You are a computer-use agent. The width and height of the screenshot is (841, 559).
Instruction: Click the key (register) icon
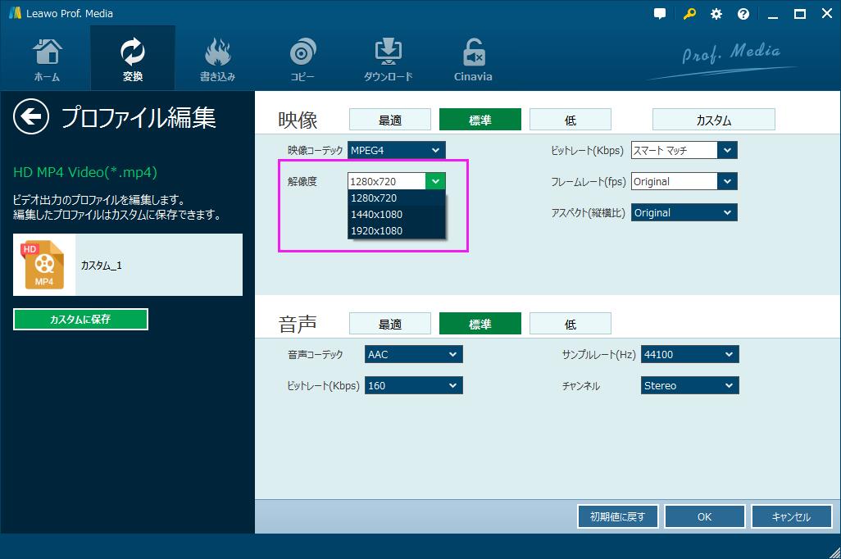tap(688, 13)
